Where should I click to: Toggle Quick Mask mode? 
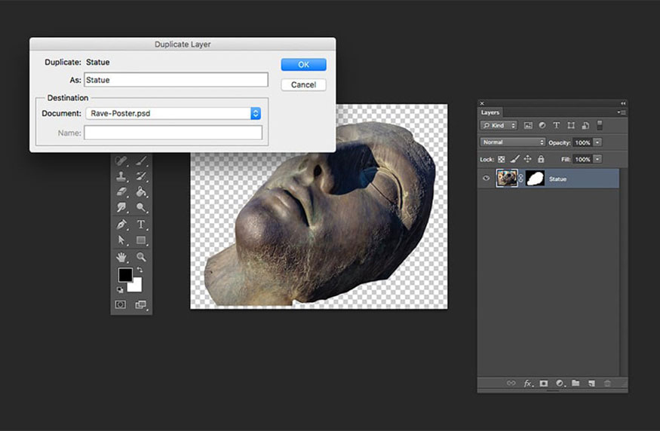coord(121,304)
